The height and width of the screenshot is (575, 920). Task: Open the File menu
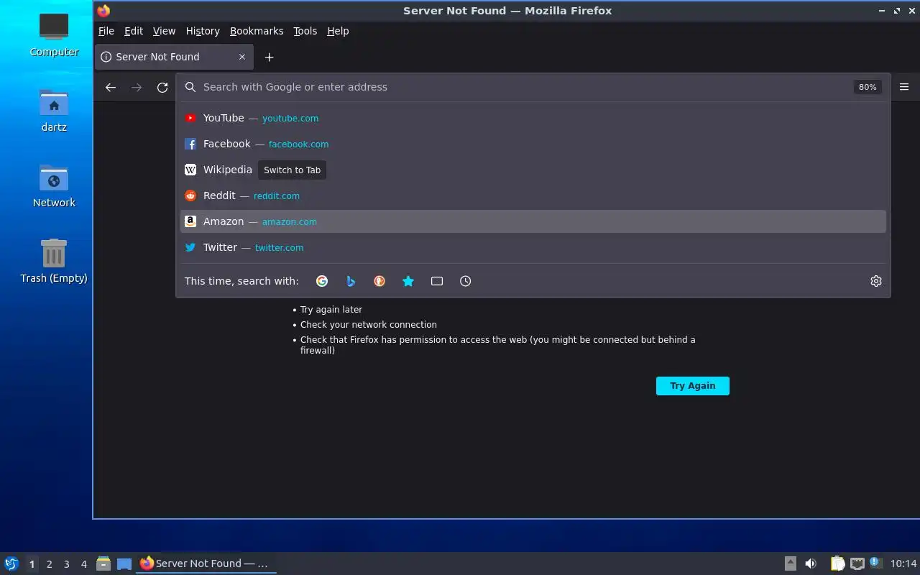coord(106,31)
